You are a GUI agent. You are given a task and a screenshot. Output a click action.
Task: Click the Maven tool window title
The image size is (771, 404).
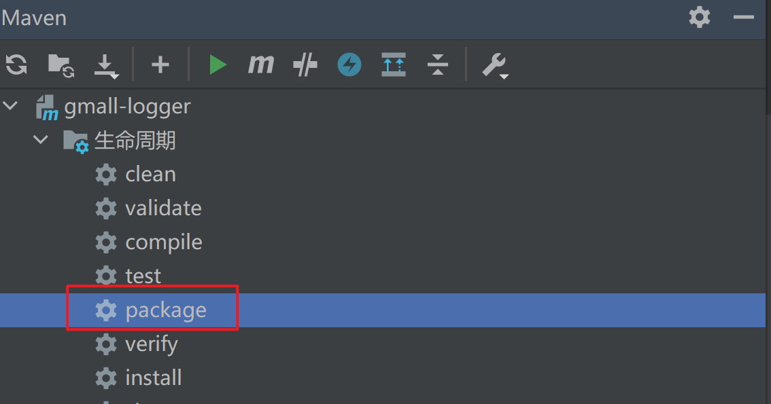(x=34, y=18)
